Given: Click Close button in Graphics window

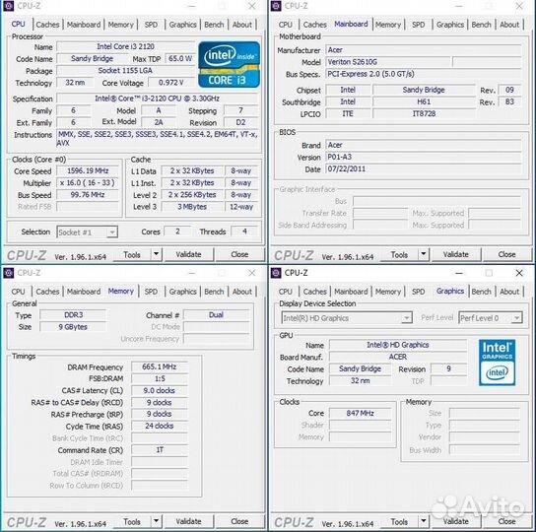Looking at the screenshot, I should coord(507,522).
